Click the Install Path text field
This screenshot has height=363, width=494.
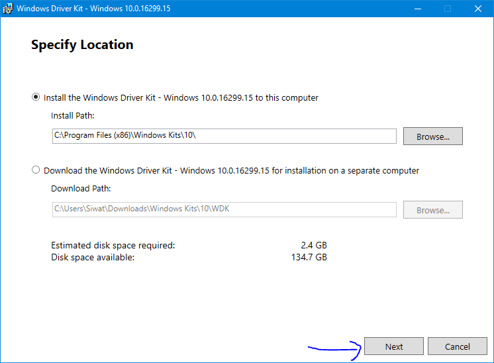tap(224, 136)
